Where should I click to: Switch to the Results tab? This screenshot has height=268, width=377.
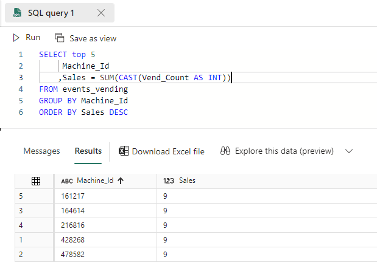[x=88, y=151]
